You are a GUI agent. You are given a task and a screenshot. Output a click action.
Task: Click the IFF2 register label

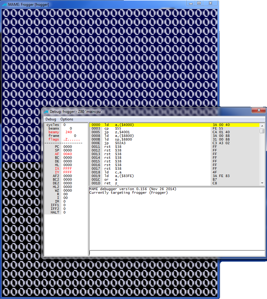(x=55, y=209)
